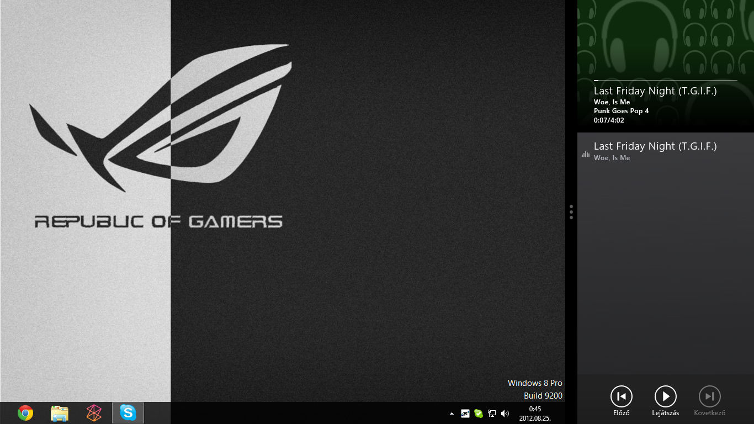The width and height of the screenshot is (754, 424).
Task: Click the now-playing title Last Friday Night
Action: 655,91
